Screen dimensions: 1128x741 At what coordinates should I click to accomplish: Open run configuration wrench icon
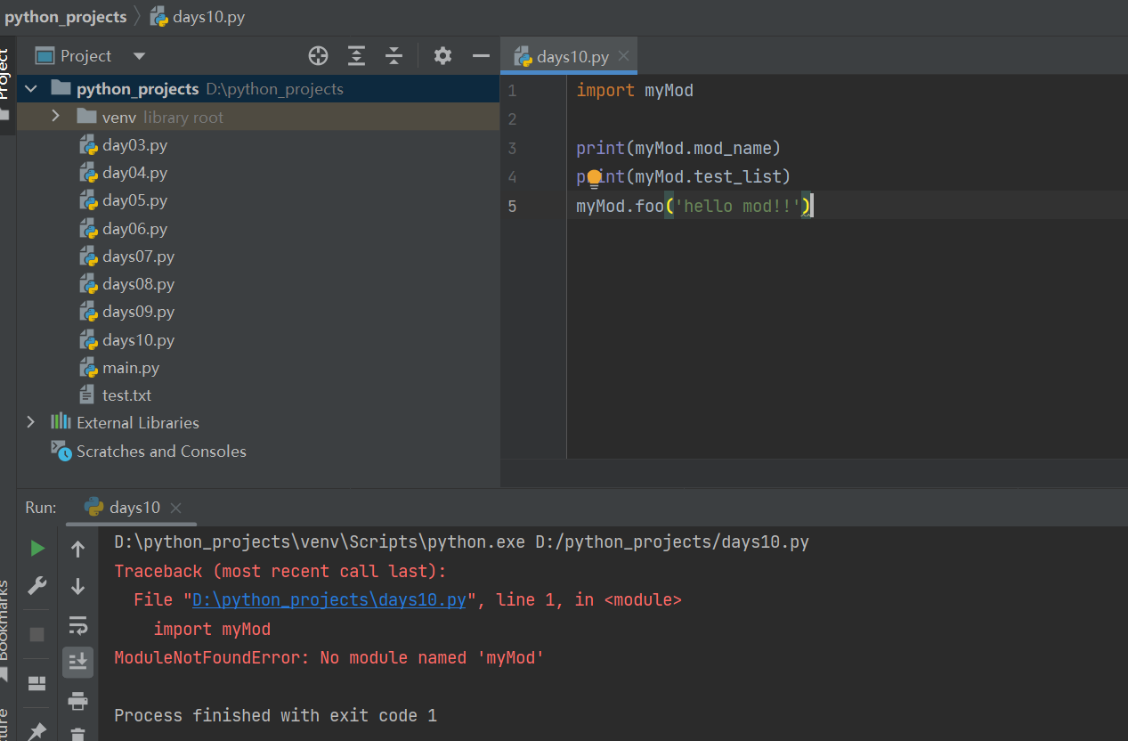[x=37, y=586]
